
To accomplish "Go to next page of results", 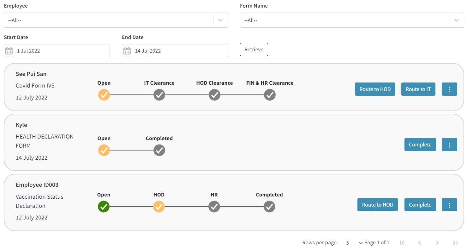I will click(437, 242).
